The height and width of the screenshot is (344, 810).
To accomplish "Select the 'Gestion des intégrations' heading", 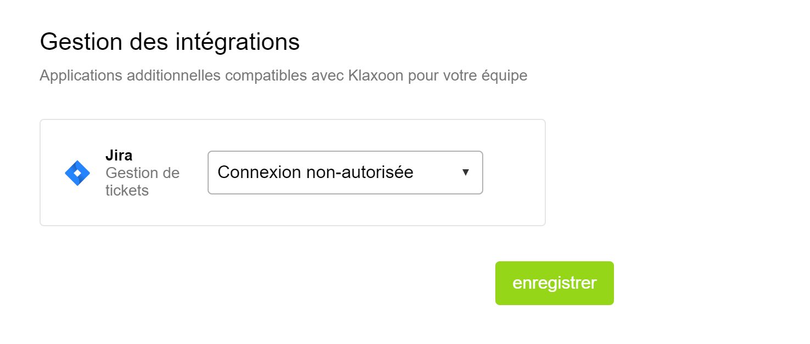I will click(x=170, y=42).
